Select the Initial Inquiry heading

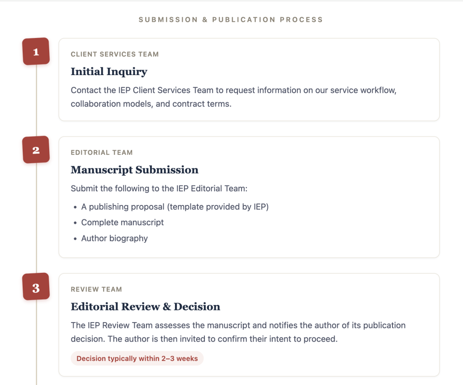(x=109, y=71)
